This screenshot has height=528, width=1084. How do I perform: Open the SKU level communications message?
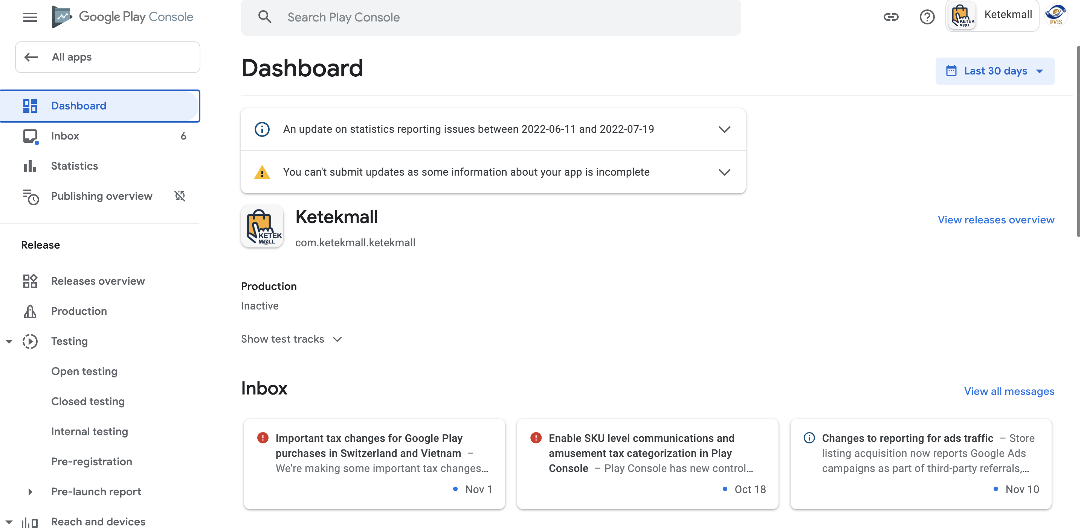click(x=647, y=464)
